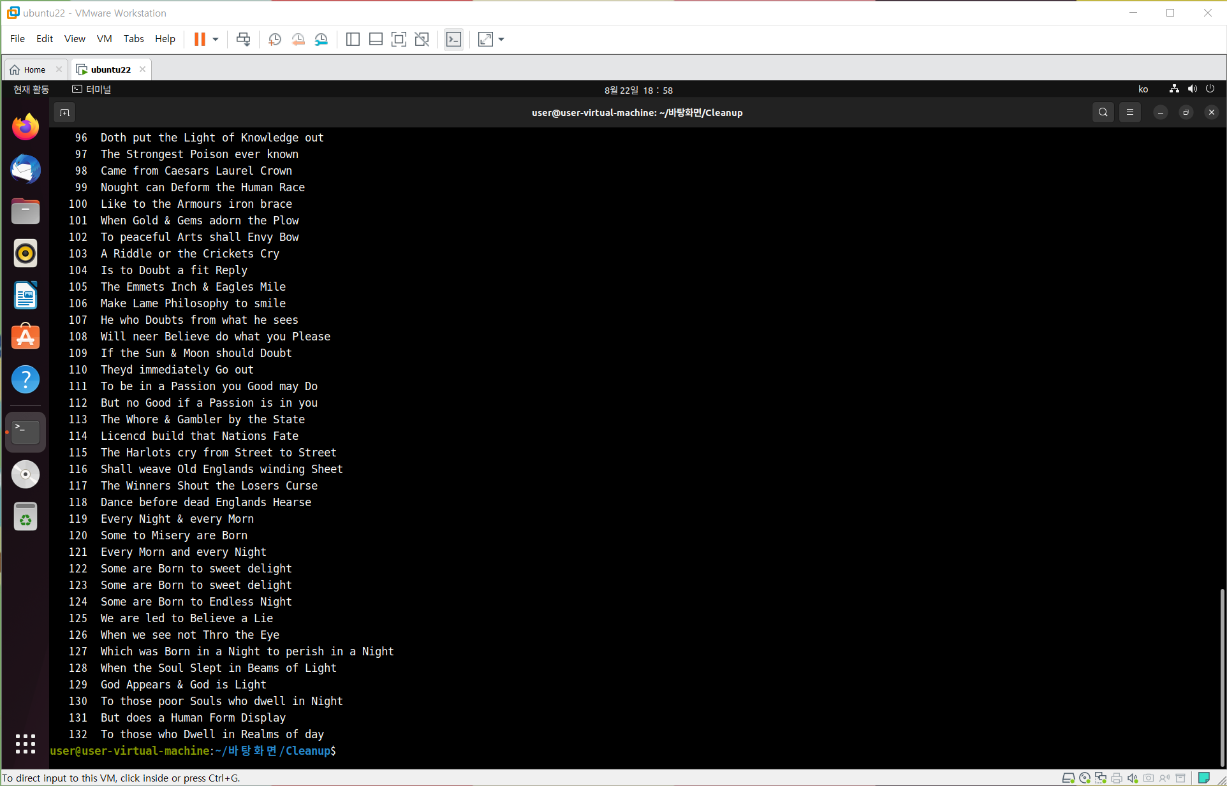This screenshot has width=1227, height=786.
Task: Expand the power options dropdown arrow
Action: pos(216,40)
